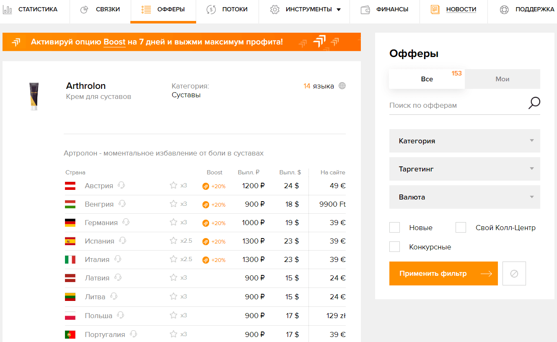Click the star icon in the Литва row
Viewport: 557px width, 342px height.
174,296
